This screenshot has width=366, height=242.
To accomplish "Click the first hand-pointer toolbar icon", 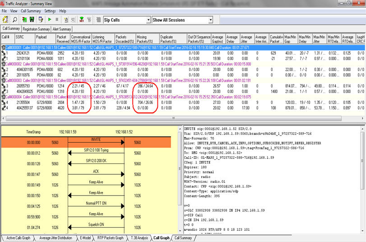I will point(65,20).
